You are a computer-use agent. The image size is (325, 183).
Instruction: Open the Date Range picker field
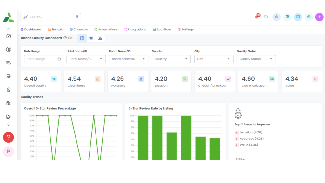pos(43,59)
